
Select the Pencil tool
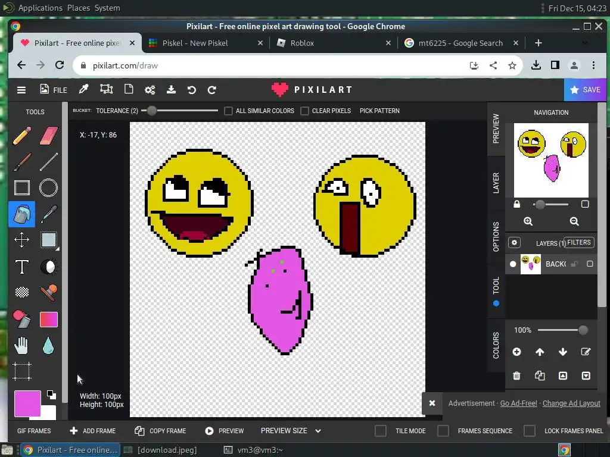(x=22, y=136)
